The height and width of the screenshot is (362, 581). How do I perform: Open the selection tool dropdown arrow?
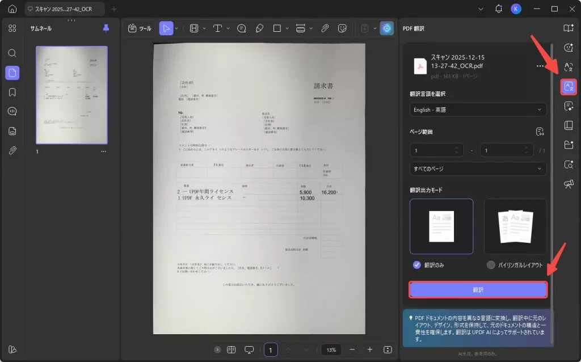click(x=175, y=28)
